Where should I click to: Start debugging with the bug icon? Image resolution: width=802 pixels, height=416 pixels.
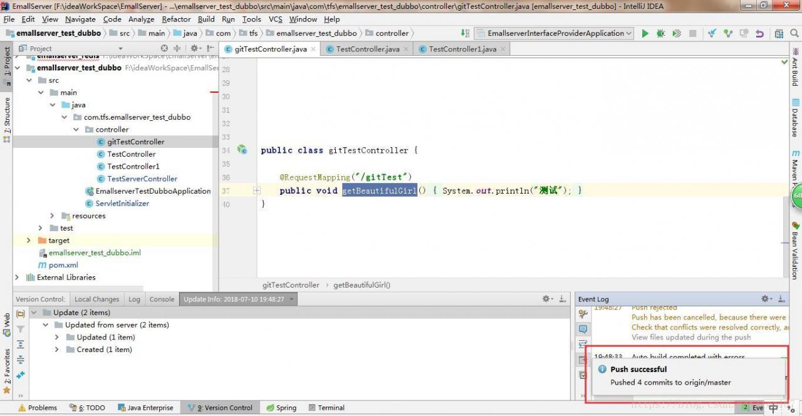(660, 33)
